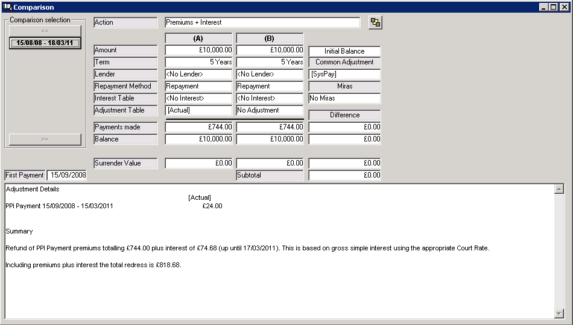This screenshot has width=573, height=325.
Task: Click the details pane scroll down arrow
Action: point(559,314)
